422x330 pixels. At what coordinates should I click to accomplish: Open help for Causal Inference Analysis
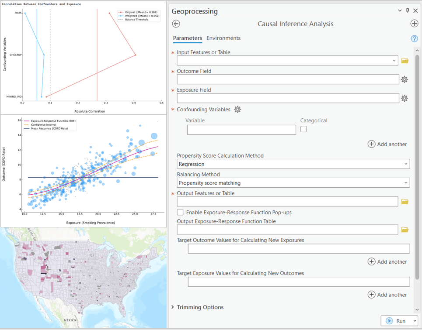(x=415, y=38)
